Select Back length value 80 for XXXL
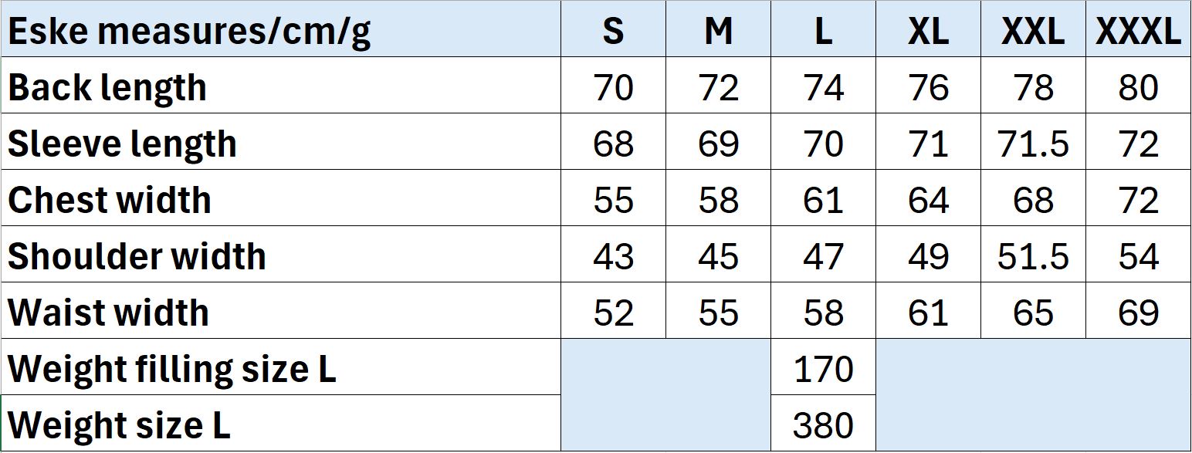 pyautogui.click(x=1138, y=86)
